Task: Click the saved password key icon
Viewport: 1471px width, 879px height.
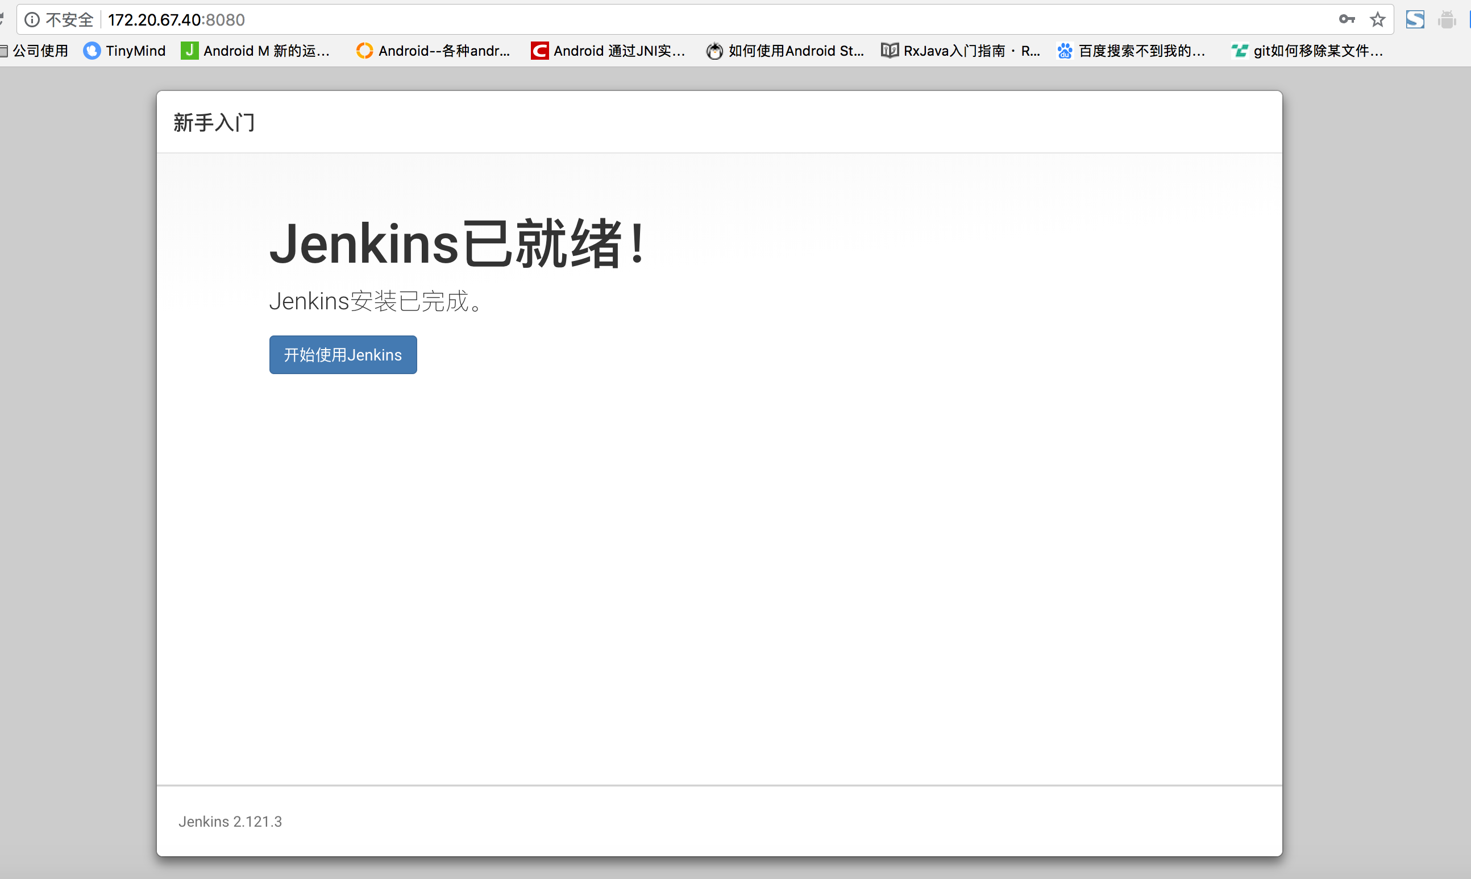Action: (x=1346, y=19)
